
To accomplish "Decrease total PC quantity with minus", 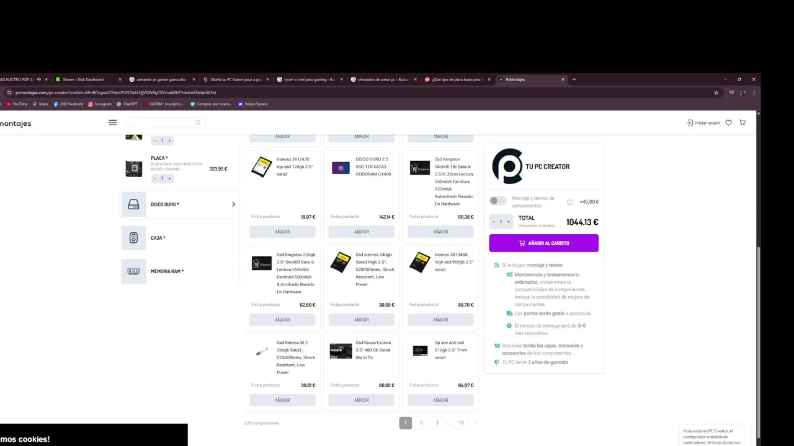I will pos(494,222).
